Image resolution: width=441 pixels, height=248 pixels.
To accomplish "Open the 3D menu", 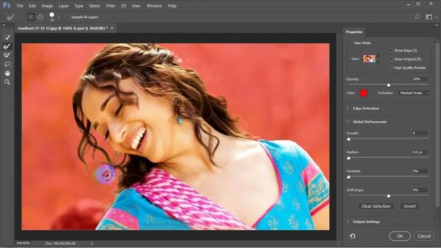I will 123,6.
